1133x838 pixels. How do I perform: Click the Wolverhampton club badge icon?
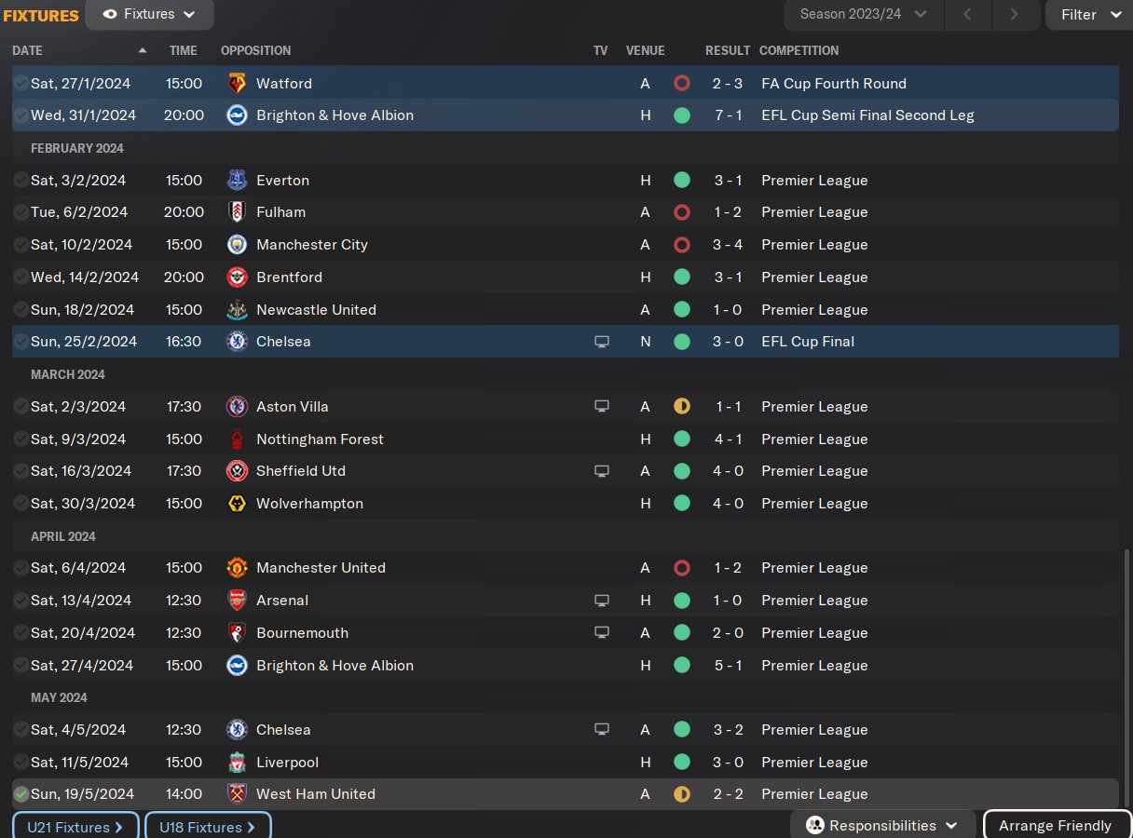coord(238,504)
